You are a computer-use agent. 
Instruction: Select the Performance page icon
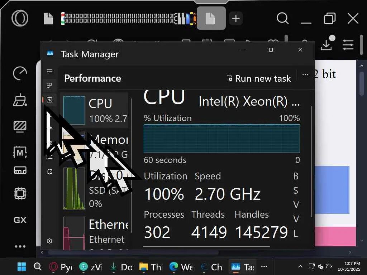tap(49, 100)
